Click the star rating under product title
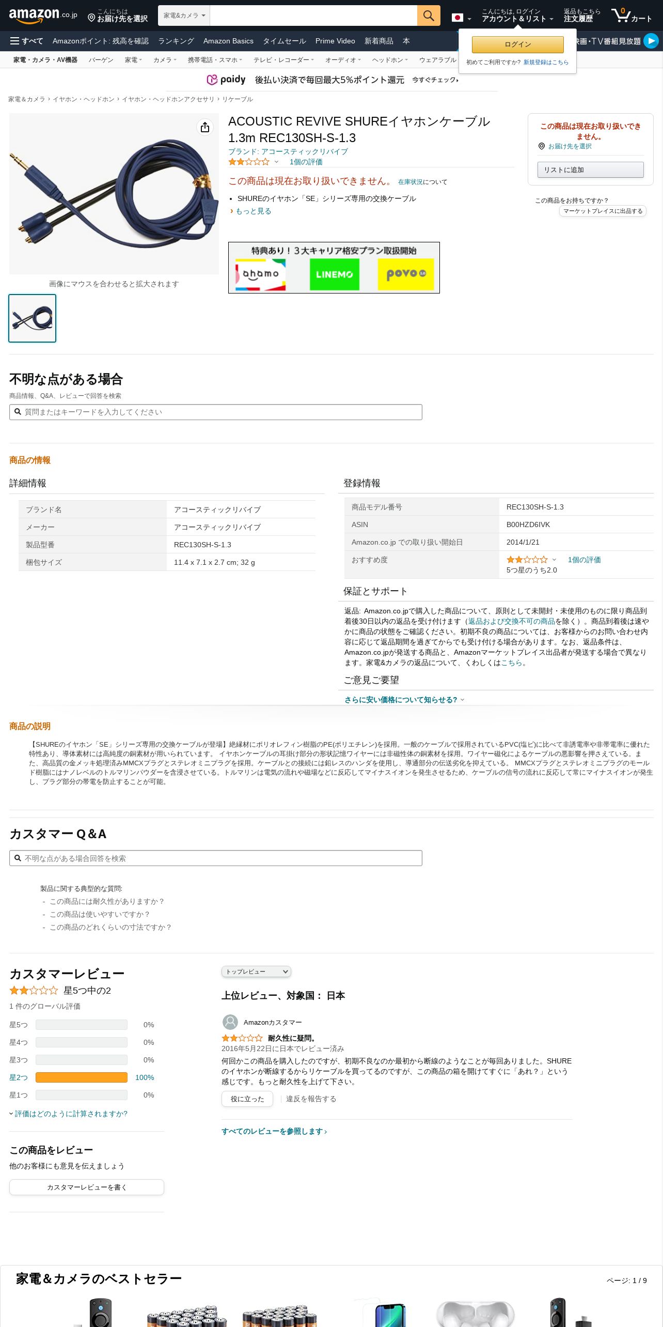The image size is (663, 1327). (249, 162)
